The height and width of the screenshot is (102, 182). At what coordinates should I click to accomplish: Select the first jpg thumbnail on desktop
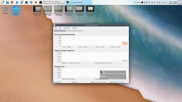(37, 11)
